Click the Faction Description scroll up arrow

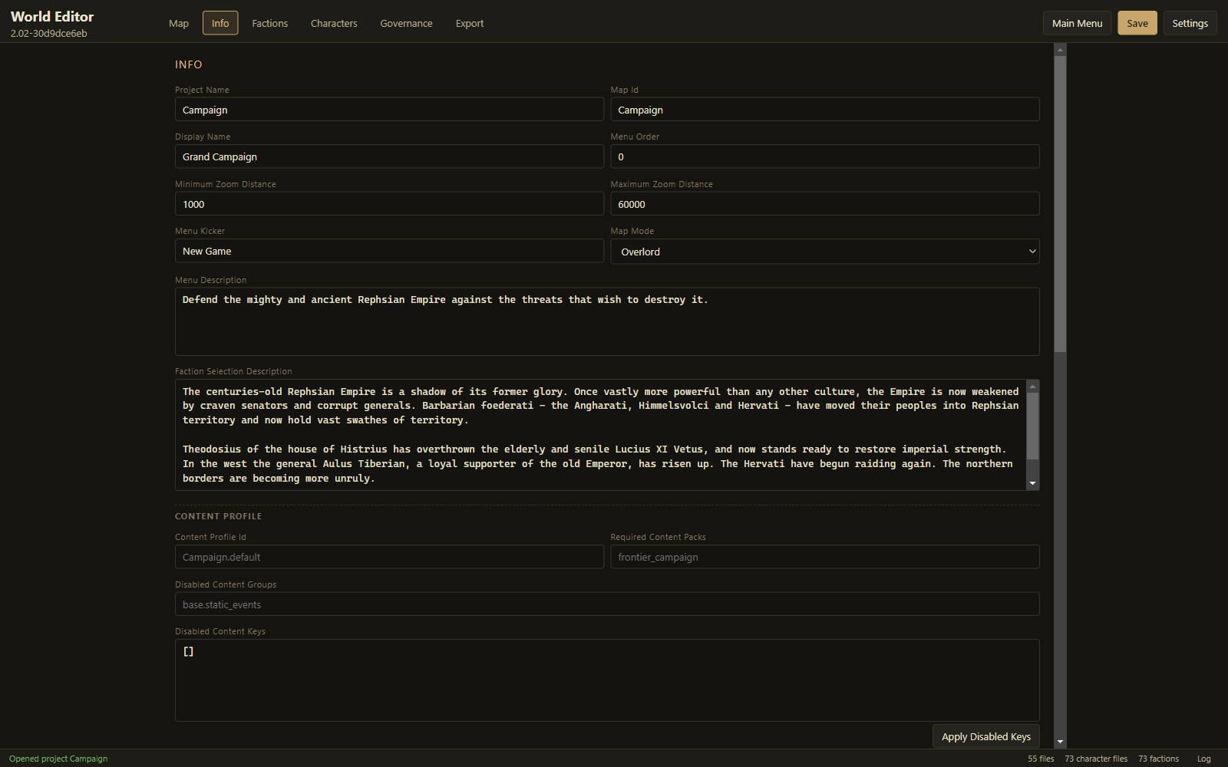pos(1033,386)
